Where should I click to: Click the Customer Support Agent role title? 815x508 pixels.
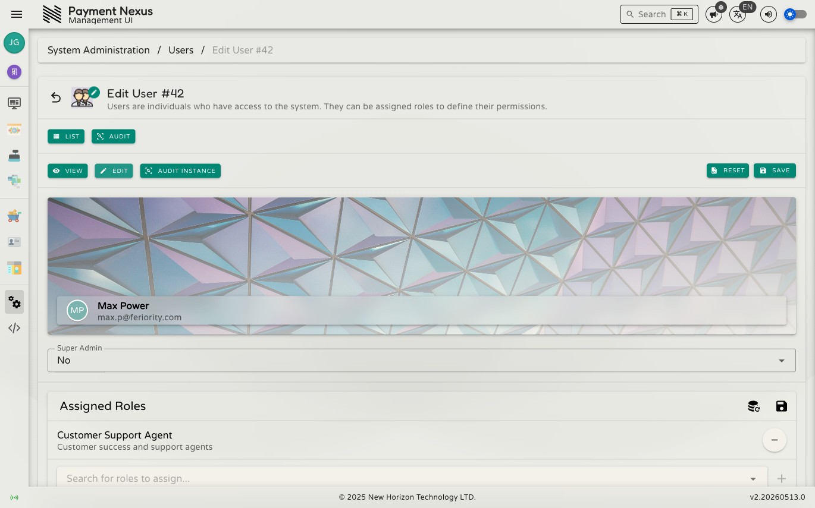pyautogui.click(x=115, y=435)
